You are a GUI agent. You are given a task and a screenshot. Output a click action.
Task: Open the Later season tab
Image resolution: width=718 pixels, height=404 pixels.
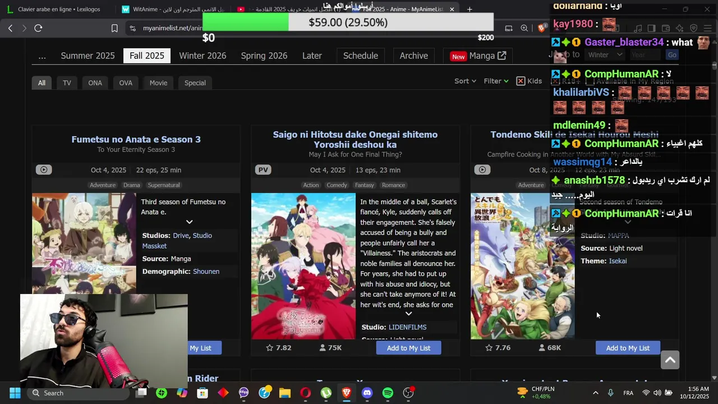312,56
